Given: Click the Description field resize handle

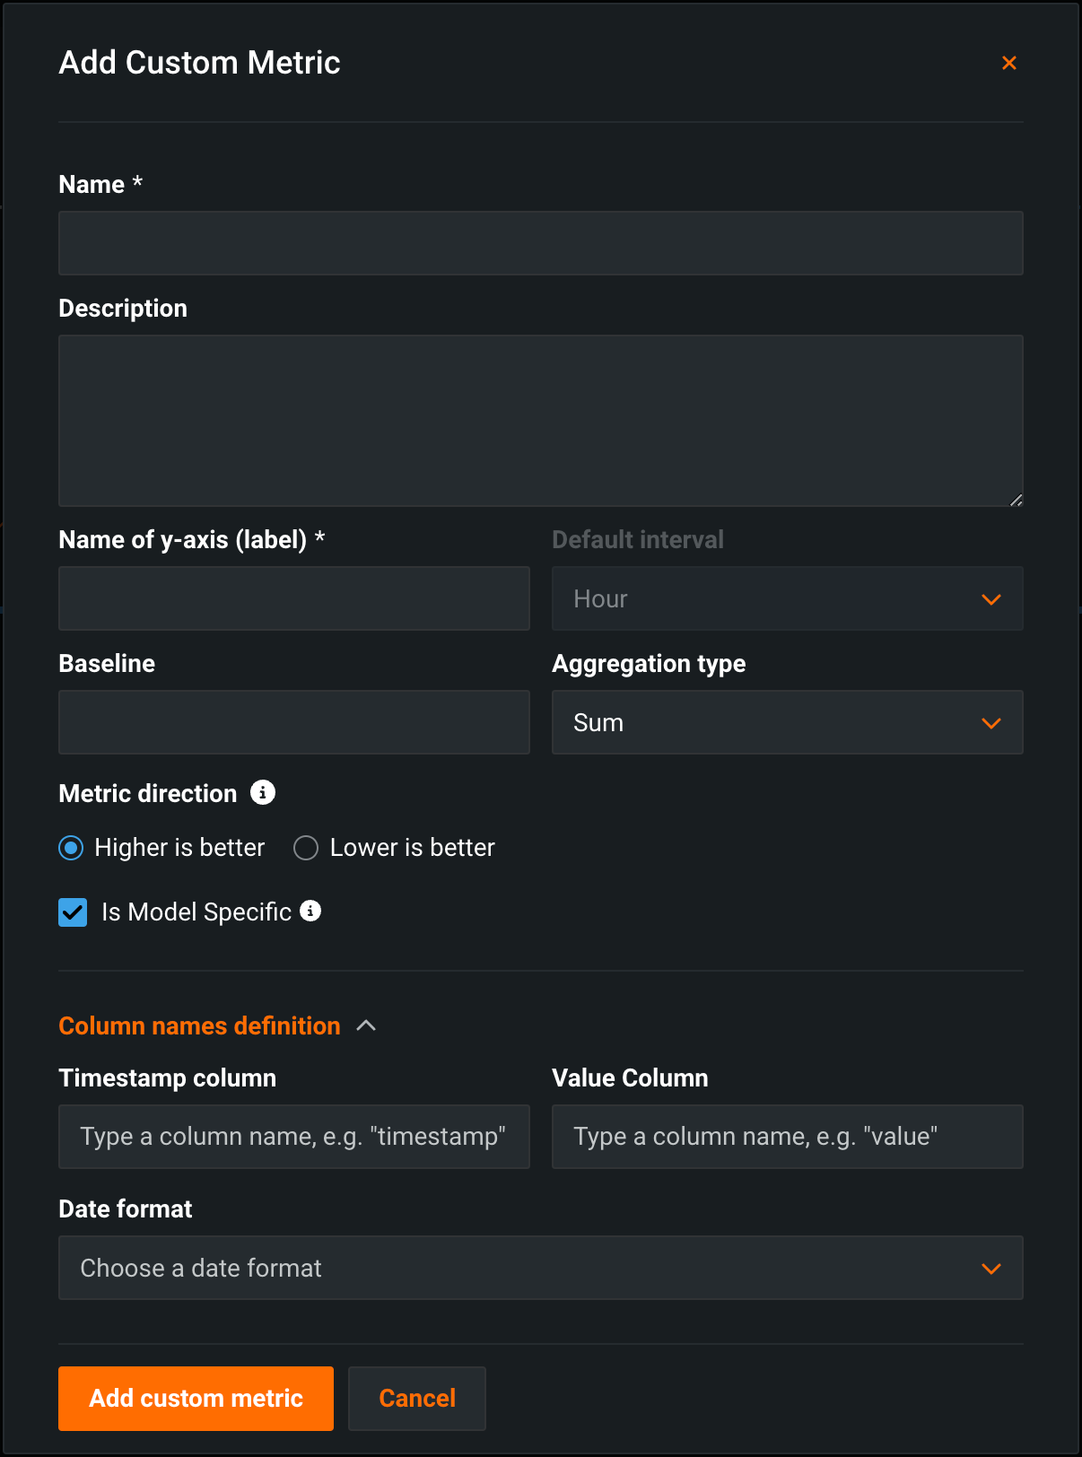Looking at the screenshot, I should click(1016, 500).
